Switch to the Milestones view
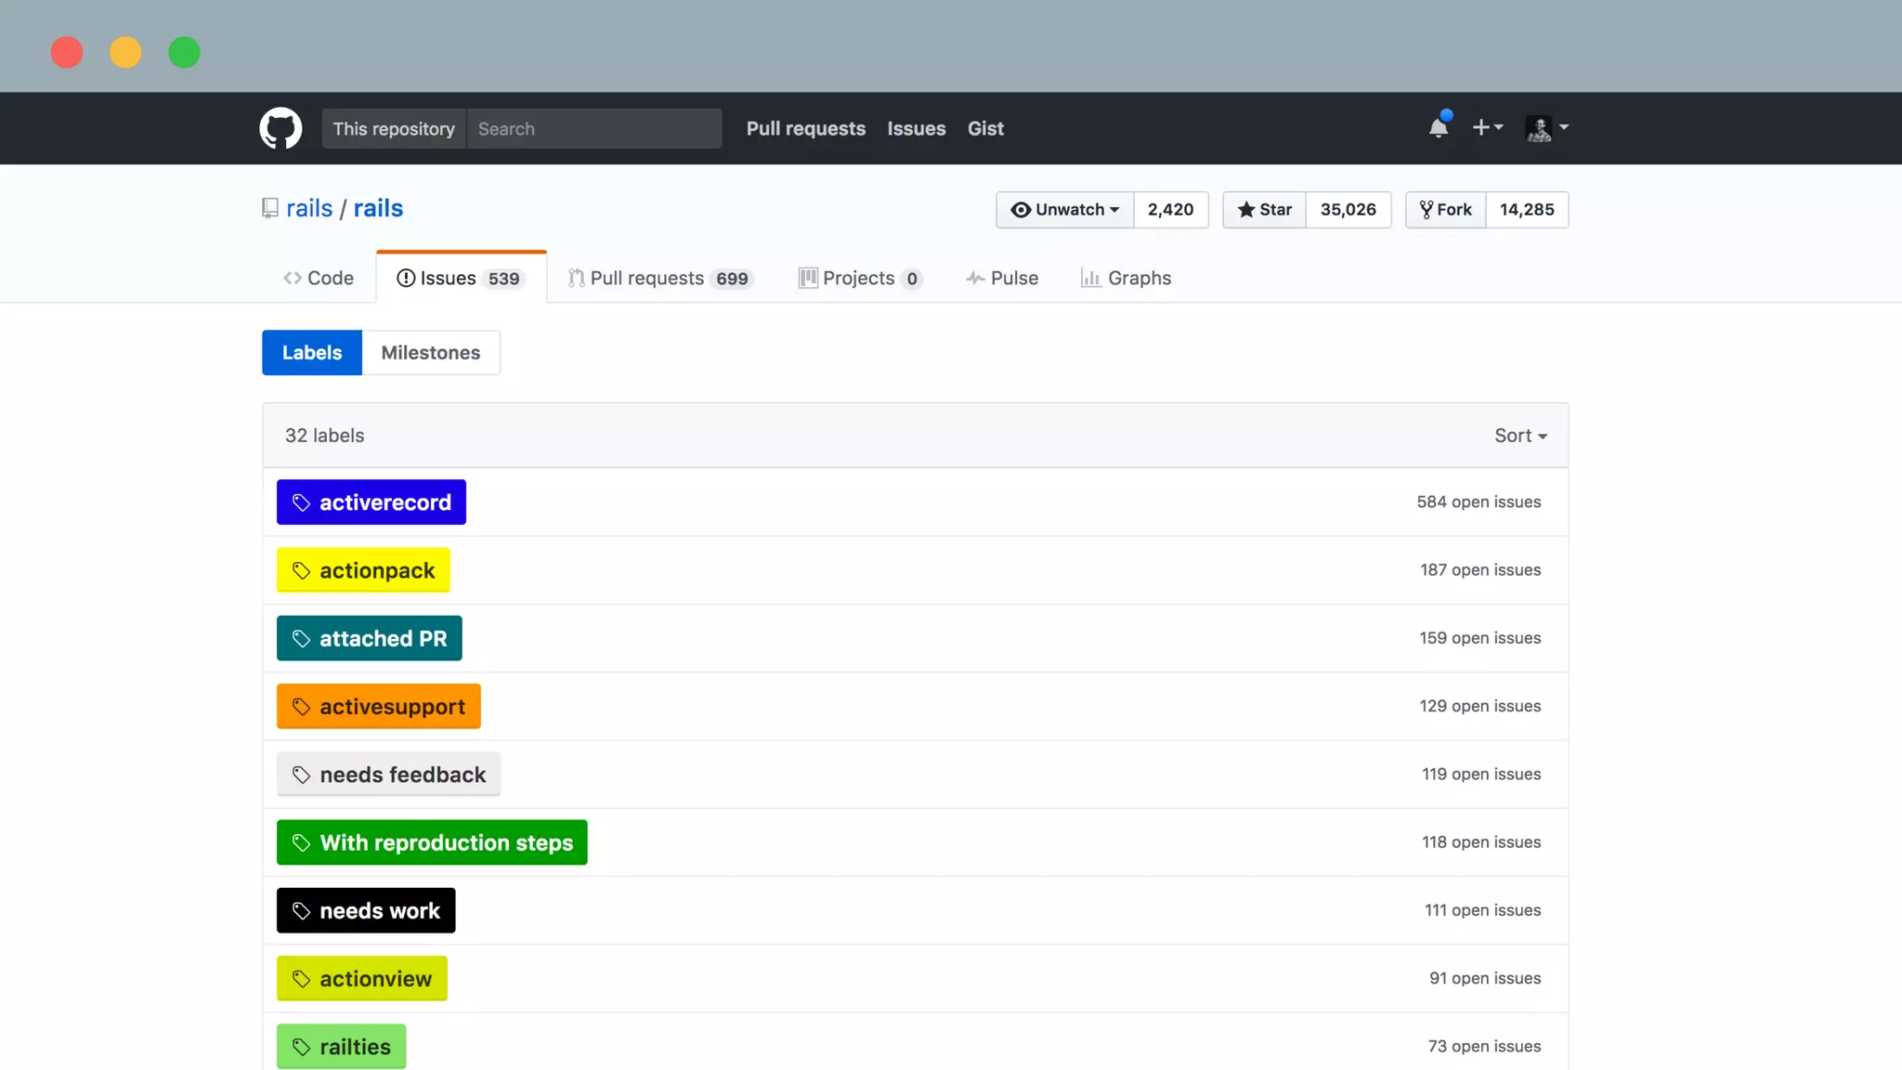 tap(431, 353)
